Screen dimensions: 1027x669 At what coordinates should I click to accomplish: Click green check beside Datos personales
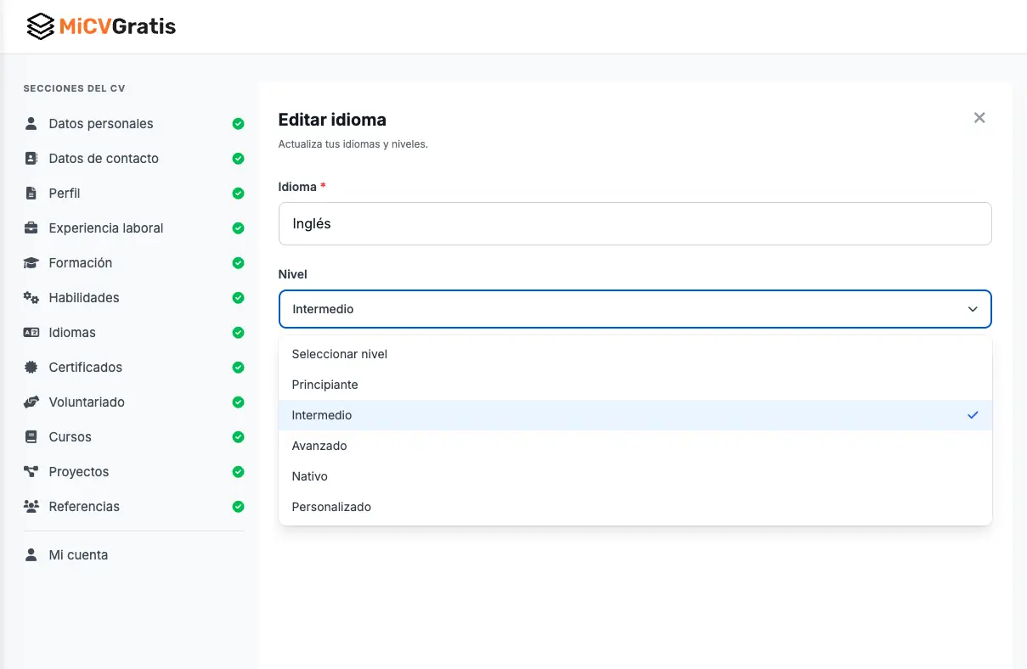pos(238,124)
